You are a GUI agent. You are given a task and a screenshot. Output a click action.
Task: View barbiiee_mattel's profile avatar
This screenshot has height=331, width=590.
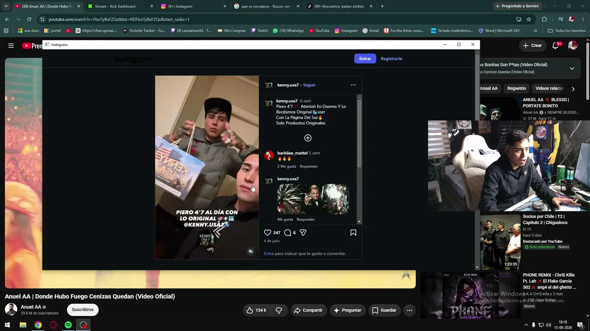click(269, 155)
